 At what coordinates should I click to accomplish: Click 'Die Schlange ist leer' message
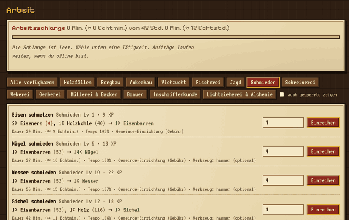coord(103,51)
